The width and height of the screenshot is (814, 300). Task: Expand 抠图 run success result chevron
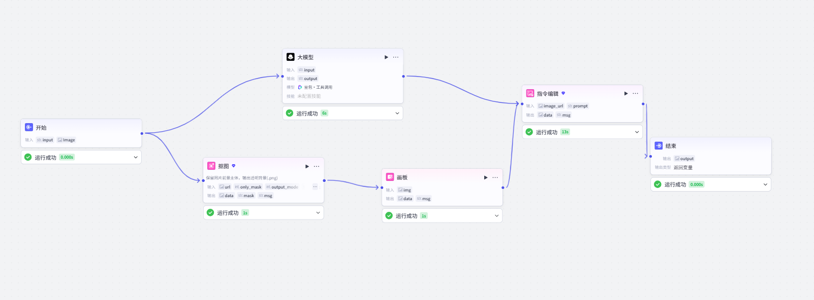coord(318,212)
